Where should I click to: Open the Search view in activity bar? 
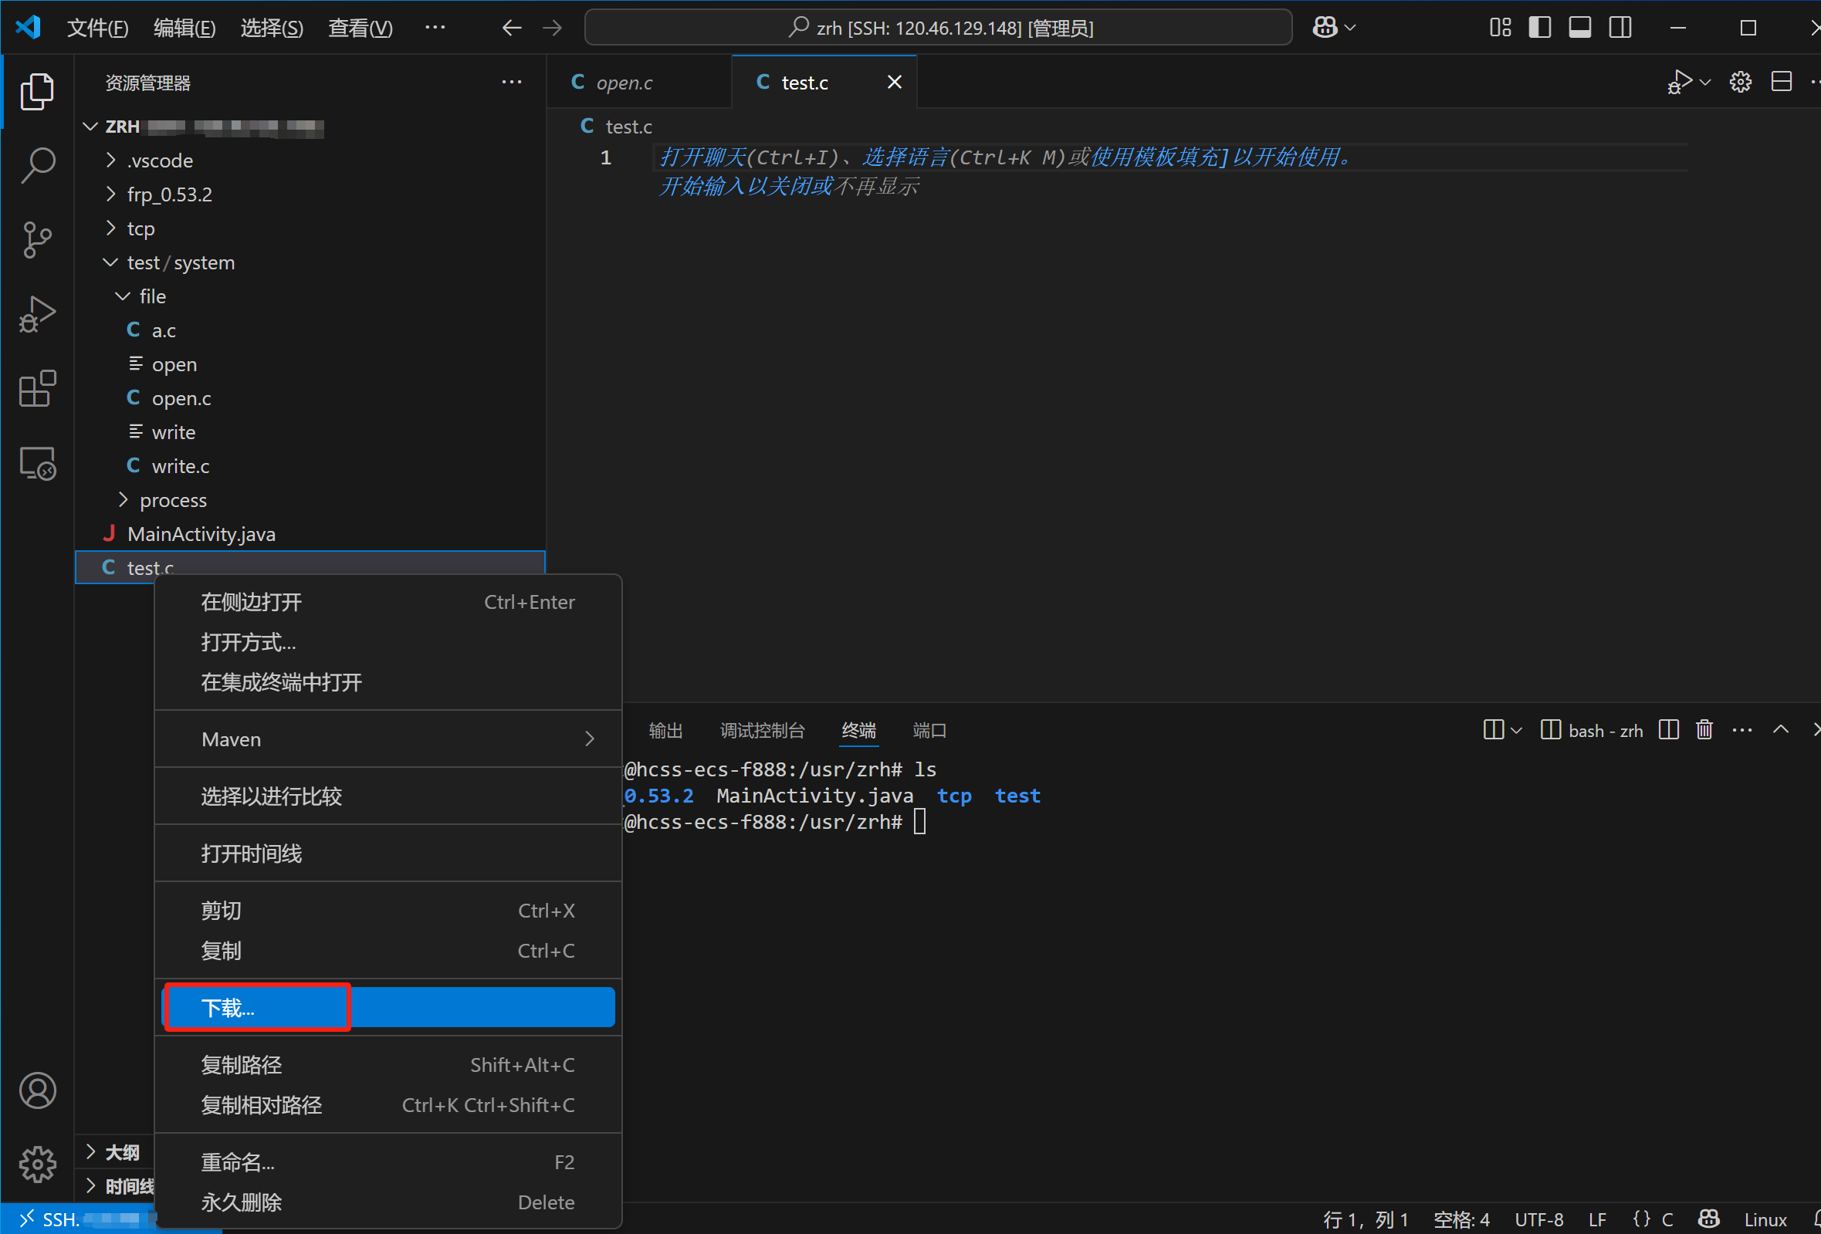point(37,165)
